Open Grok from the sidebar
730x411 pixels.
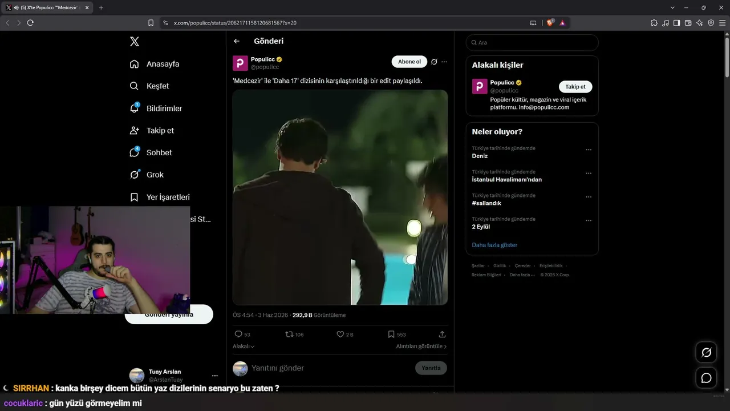tap(147, 175)
